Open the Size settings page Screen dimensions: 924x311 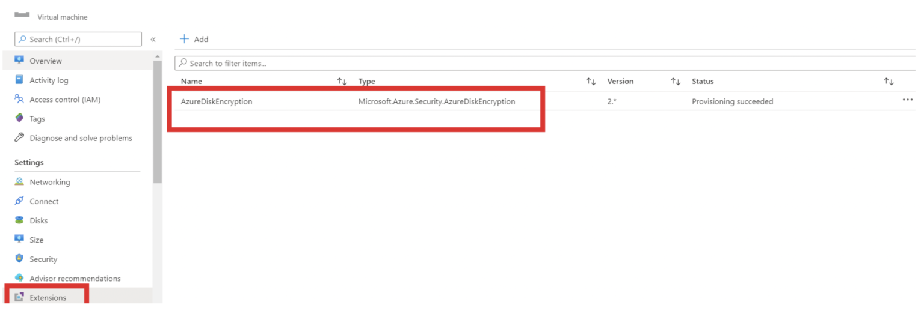pos(37,240)
